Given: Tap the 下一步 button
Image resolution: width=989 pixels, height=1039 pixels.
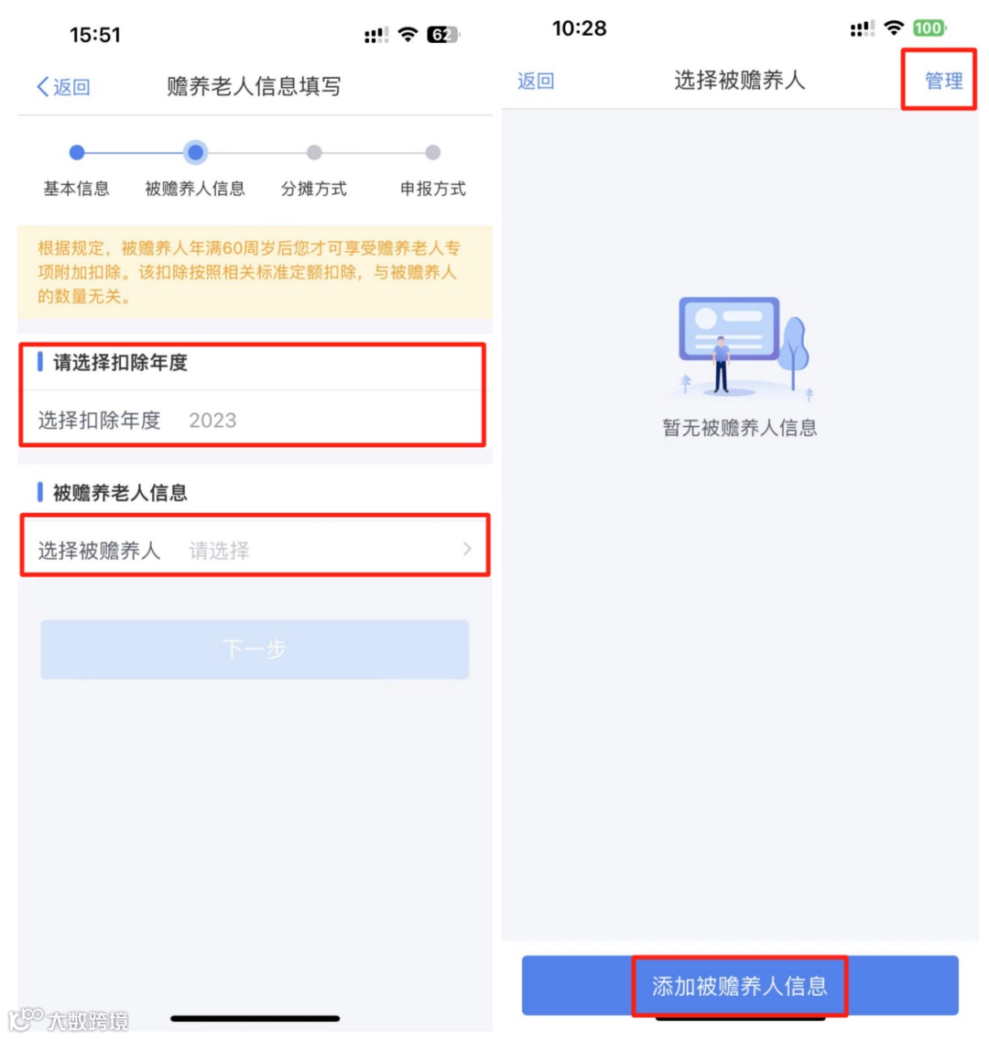Looking at the screenshot, I should pyautogui.click(x=255, y=650).
